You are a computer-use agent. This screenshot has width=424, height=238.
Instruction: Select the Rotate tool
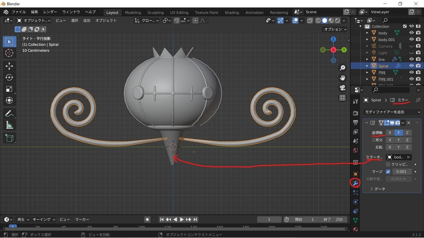coord(10,78)
